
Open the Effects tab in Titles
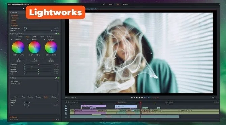54,97
